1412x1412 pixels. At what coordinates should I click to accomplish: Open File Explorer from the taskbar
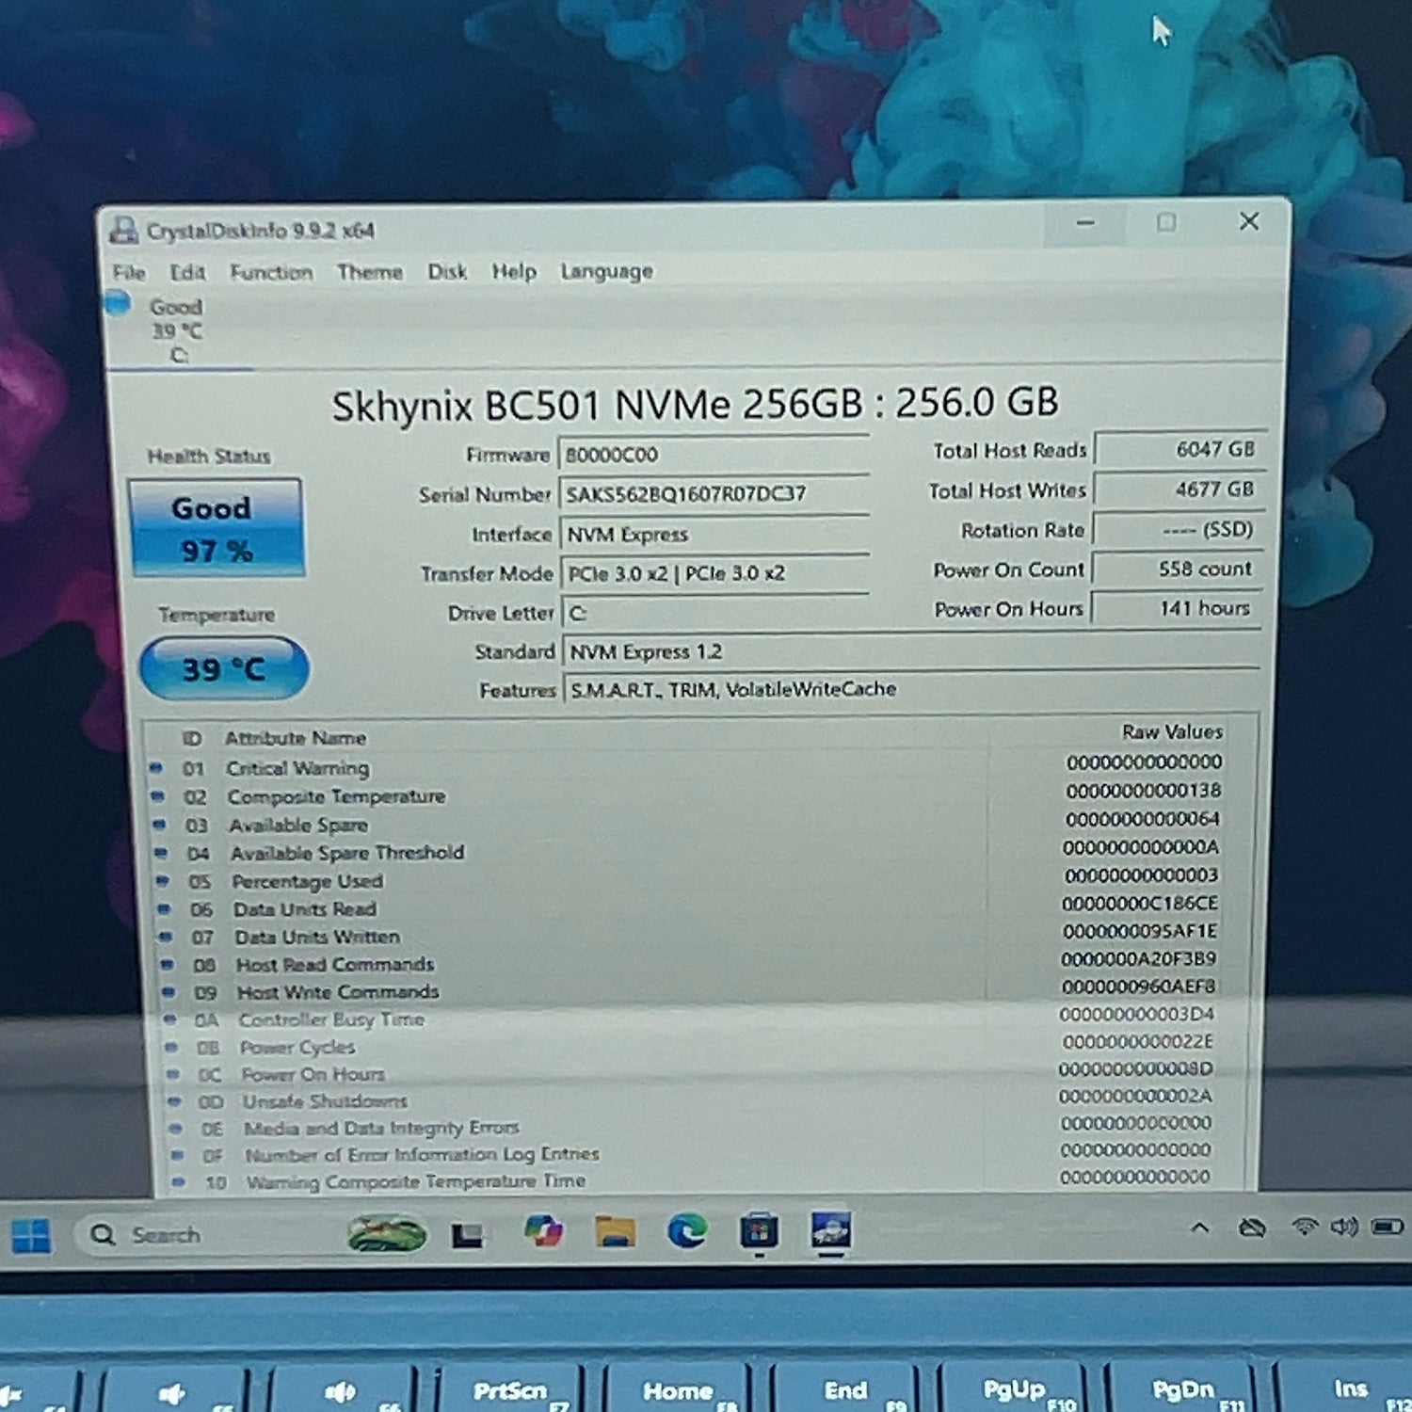615,1230
